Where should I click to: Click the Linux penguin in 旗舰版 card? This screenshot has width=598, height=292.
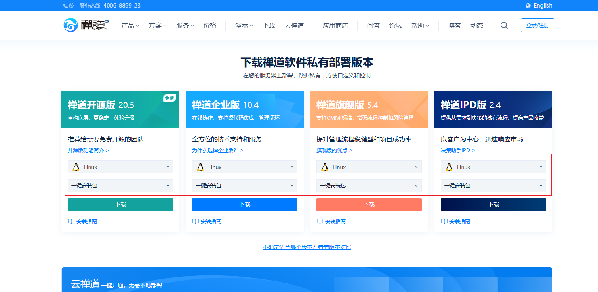click(325, 167)
